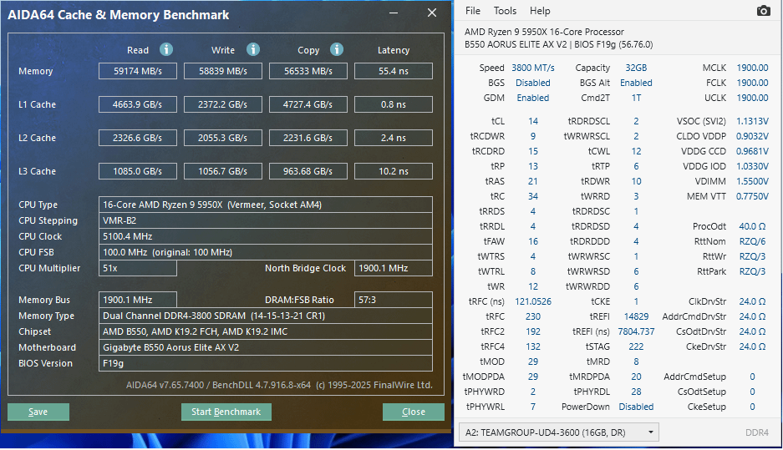Viewport: 783px width, 450px height.
Task: Click the tCL value 14
Action: [x=533, y=121]
